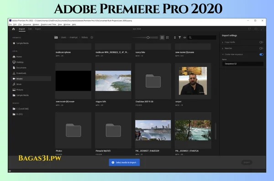Go to the Home screen icon
The height and width of the screenshot is (181, 274).
pos(13,29)
